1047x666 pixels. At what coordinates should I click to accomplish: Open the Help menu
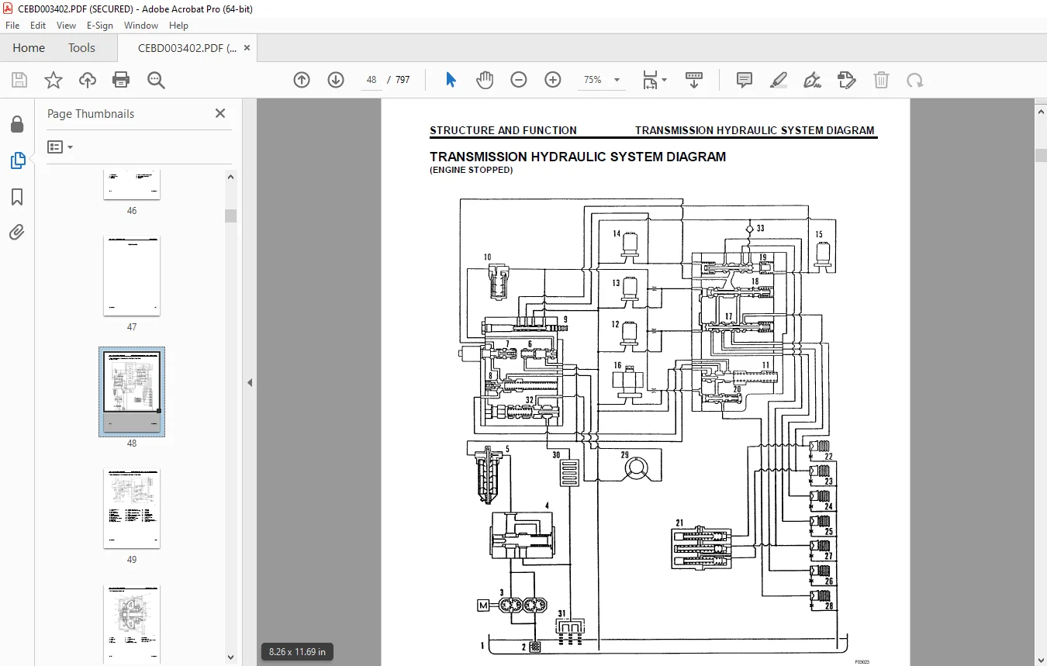pyautogui.click(x=178, y=26)
